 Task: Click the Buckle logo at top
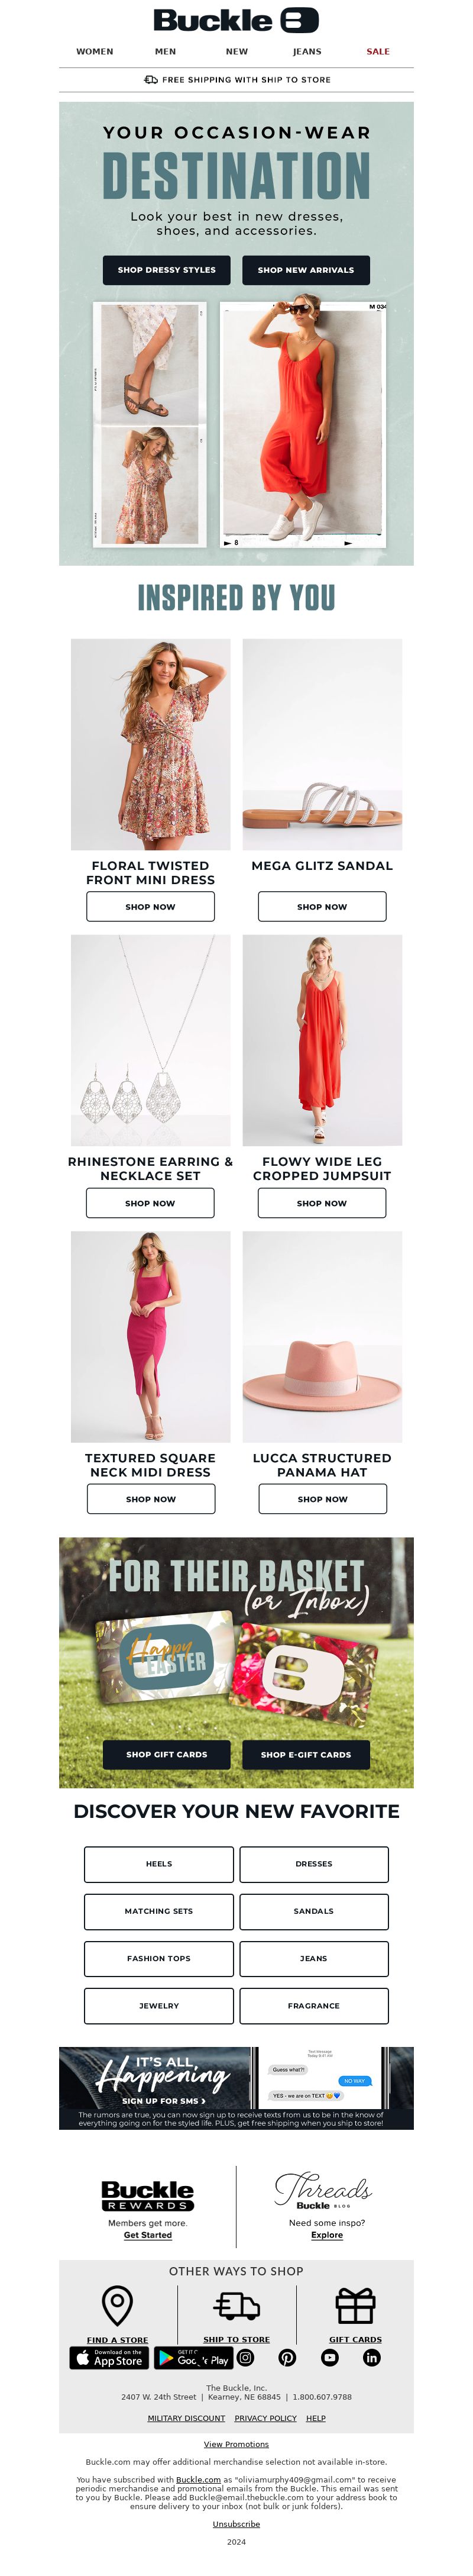236,20
